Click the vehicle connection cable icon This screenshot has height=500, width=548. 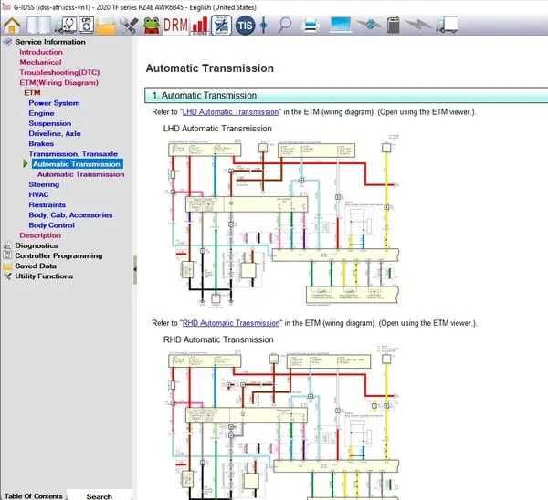tap(369, 25)
